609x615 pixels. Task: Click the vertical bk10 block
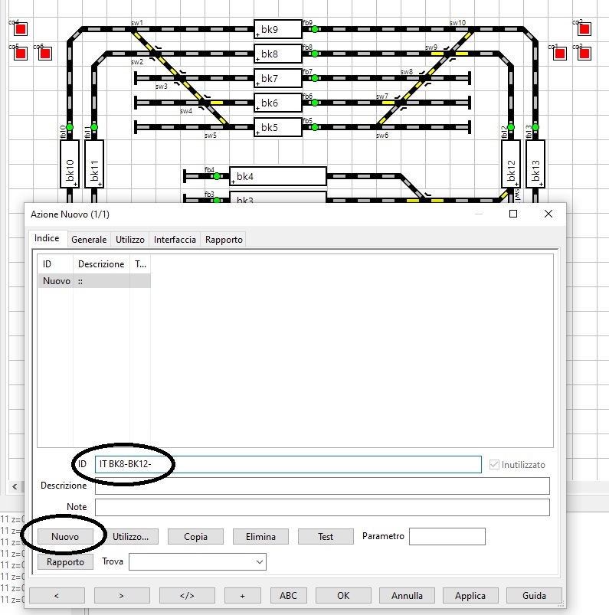click(70, 164)
